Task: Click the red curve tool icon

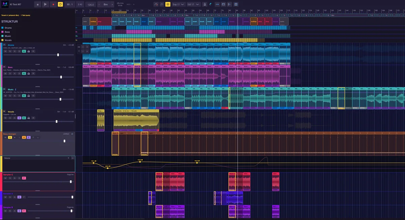Action: 156,4
